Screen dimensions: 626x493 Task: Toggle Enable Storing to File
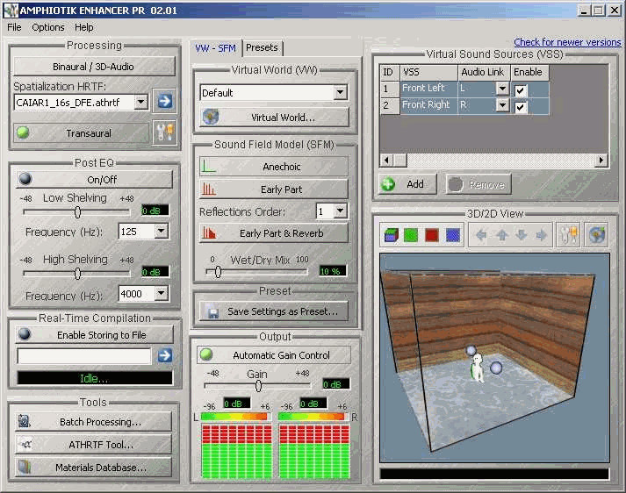point(94,334)
